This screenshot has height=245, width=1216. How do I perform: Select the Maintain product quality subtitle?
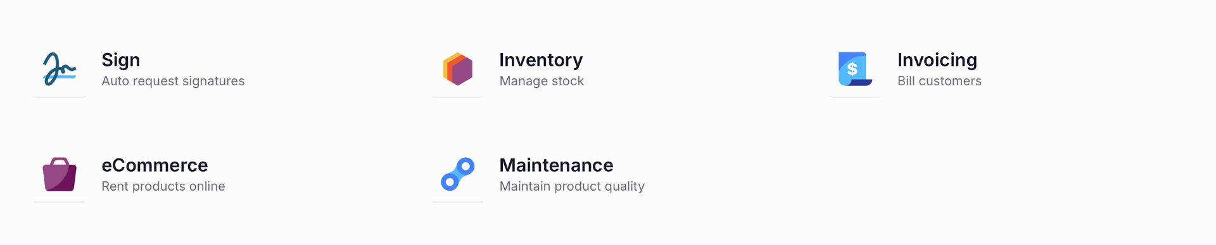[x=572, y=186]
